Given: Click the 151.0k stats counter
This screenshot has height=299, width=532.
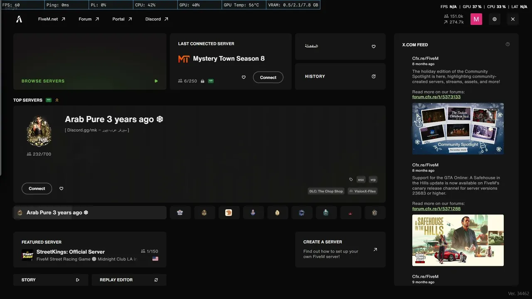Looking at the screenshot, I should tap(454, 16).
